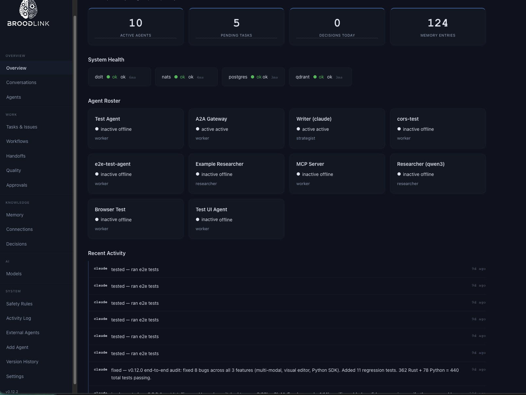Click the Decisions Today stat card

click(x=337, y=26)
